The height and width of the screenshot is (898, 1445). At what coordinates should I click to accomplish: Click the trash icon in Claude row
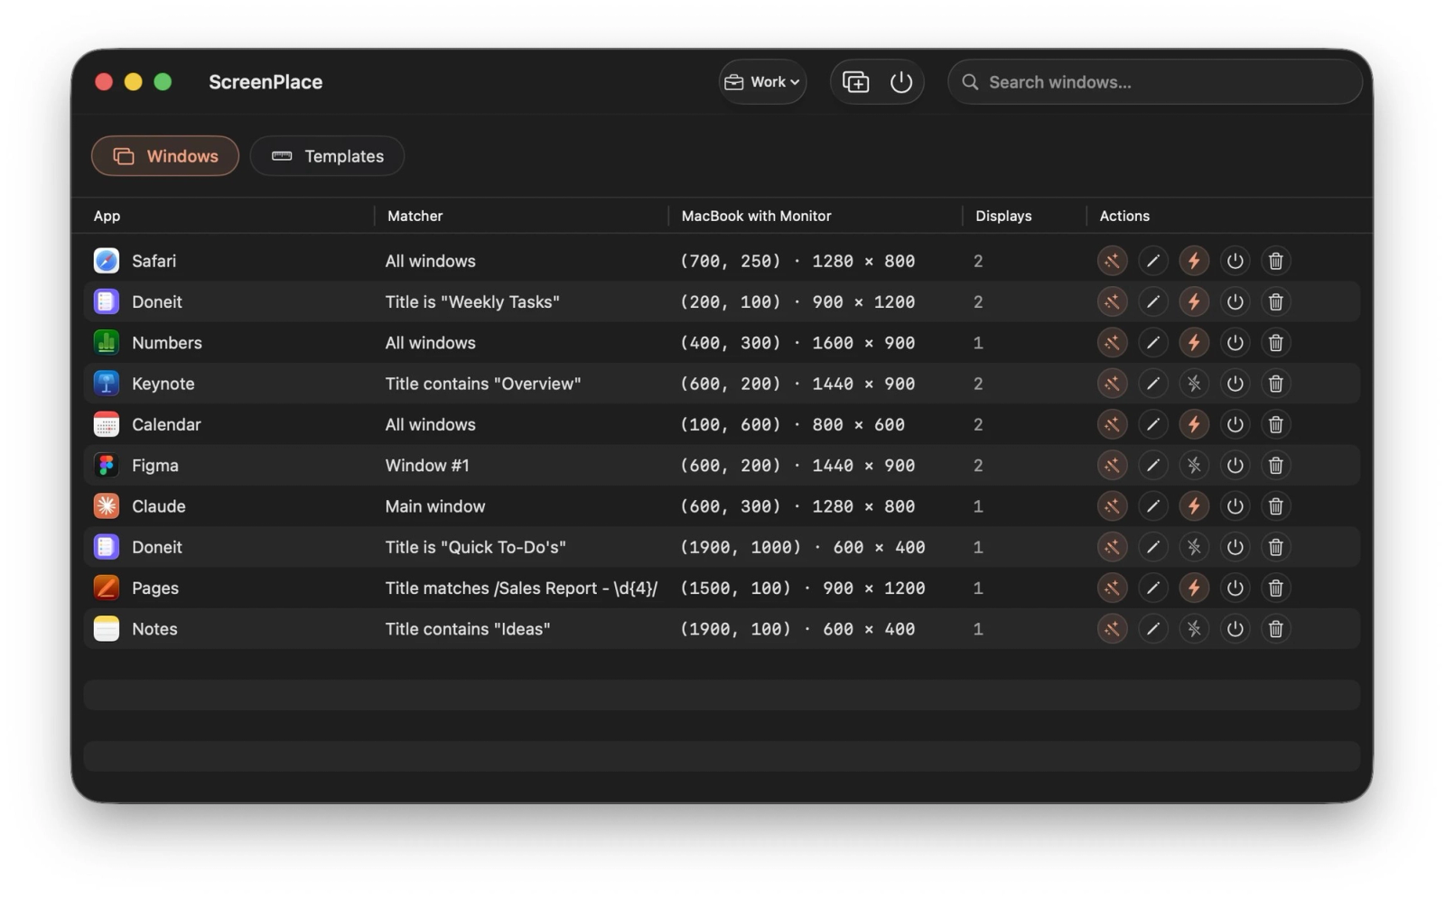(x=1275, y=506)
